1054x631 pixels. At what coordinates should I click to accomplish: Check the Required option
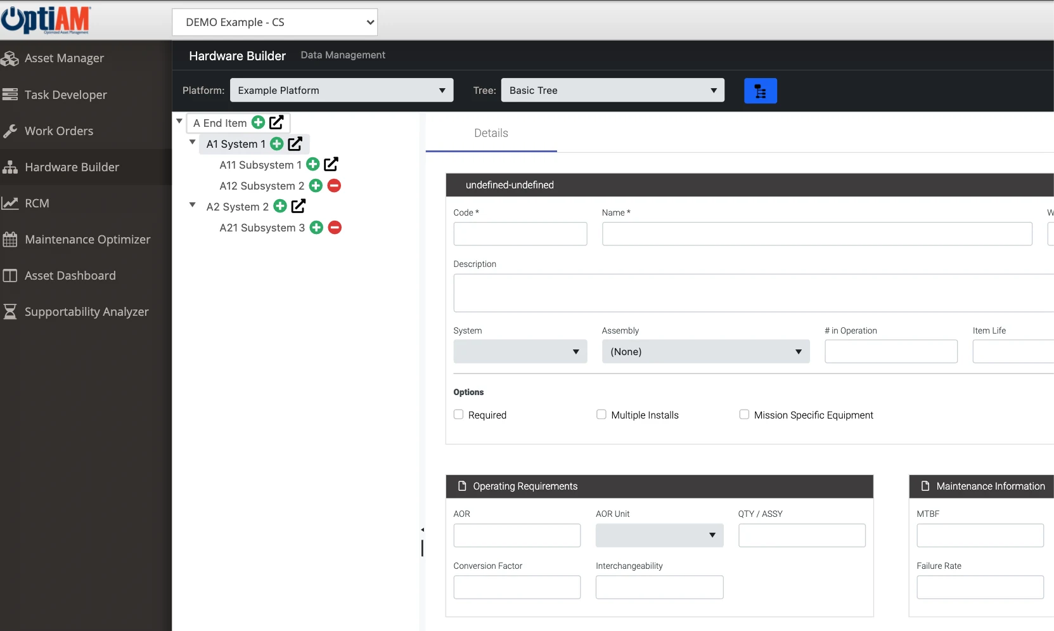[459, 414]
